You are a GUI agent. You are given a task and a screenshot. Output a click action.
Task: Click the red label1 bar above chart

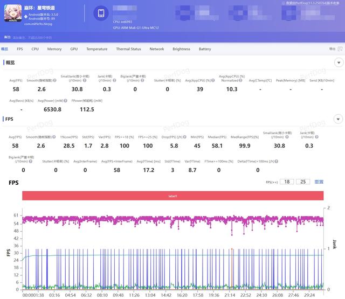172,196
